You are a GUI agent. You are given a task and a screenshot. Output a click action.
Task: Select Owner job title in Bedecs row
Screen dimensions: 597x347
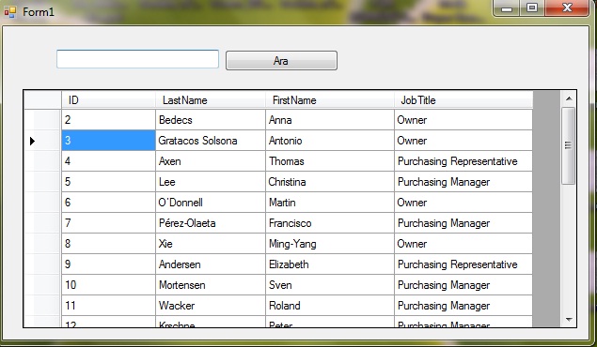coord(463,120)
